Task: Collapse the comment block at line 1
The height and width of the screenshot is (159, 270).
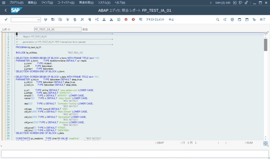Action: [15, 34]
